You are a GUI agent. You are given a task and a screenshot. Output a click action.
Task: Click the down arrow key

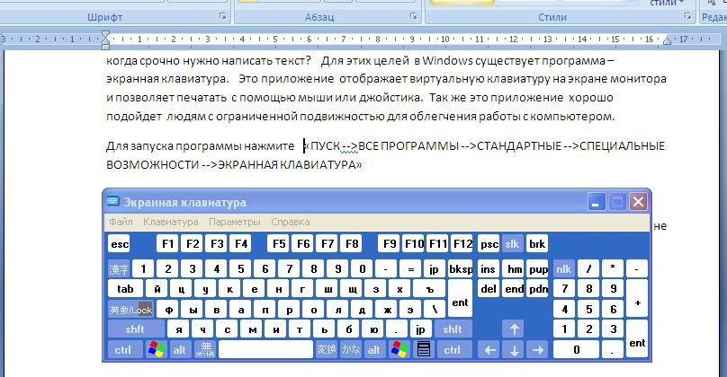pos(514,350)
